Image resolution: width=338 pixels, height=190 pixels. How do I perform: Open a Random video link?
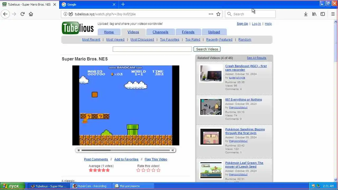click(x=245, y=40)
